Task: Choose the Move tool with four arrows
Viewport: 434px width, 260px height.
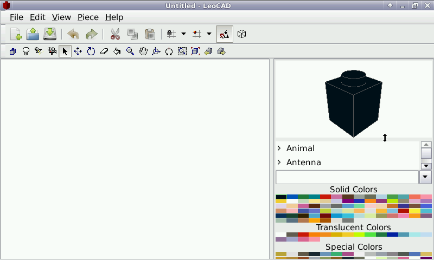Action: point(78,51)
